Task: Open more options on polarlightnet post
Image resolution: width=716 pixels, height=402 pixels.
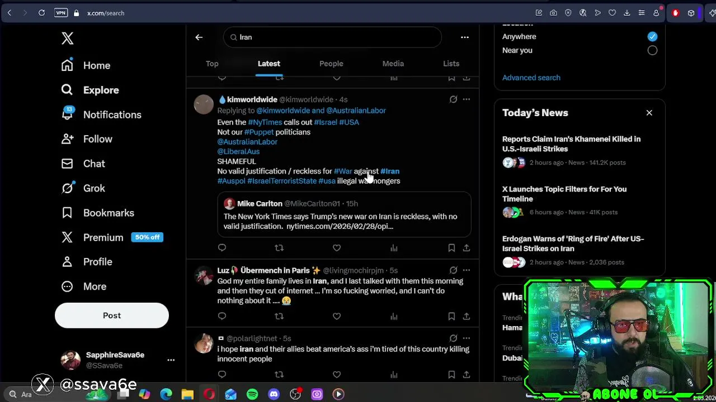Action: click(467, 338)
